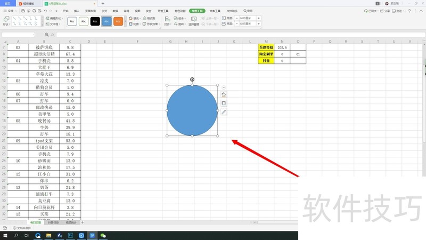This screenshot has height=240, width=426.
Task: Click the shape fill quick icon beside circle
Action: tap(224, 95)
